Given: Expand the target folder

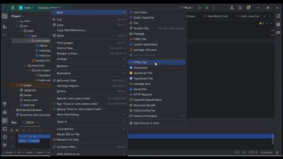Looking at the screenshot, I should 17,85.
